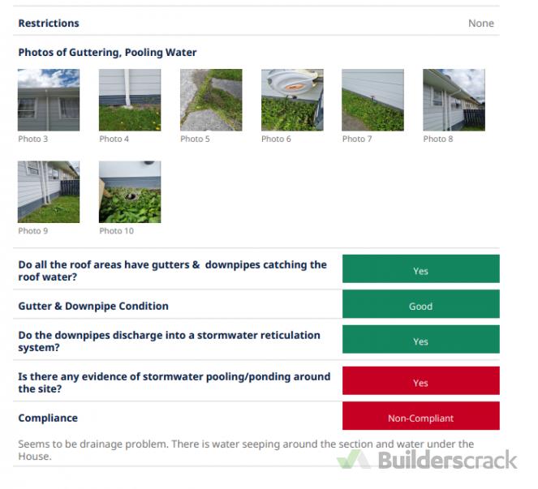Open the Photo 8 thumbnail
538x489 pixels.
(x=454, y=100)
